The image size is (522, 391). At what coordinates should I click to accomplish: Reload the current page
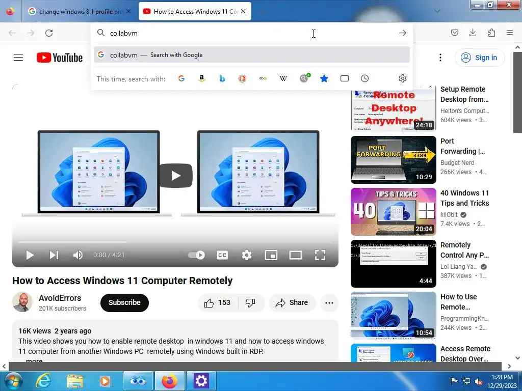pyautogui.click(x=49, y=33)
